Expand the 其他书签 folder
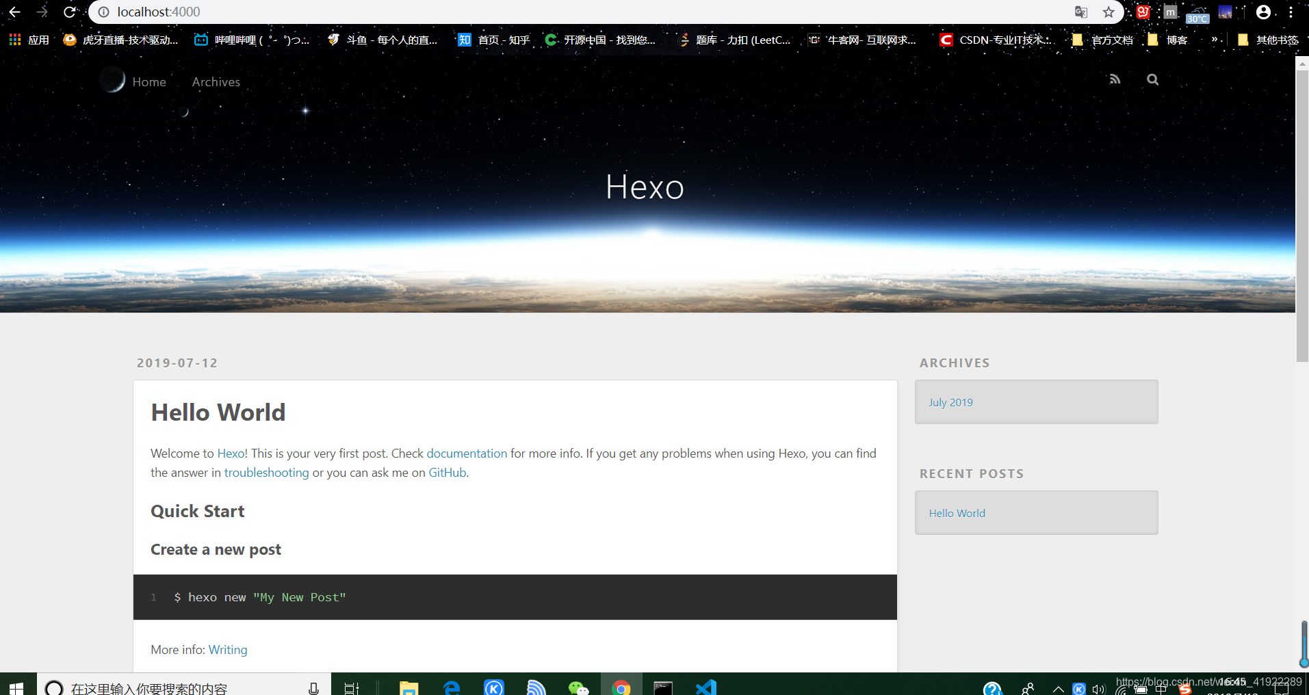1309x695 pixels. click(x=1268, y=40)
